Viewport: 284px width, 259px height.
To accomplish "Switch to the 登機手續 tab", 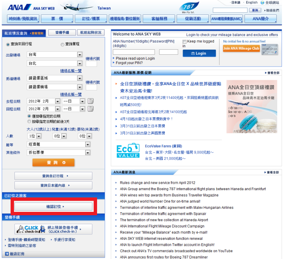I will [x=62, y=33].
